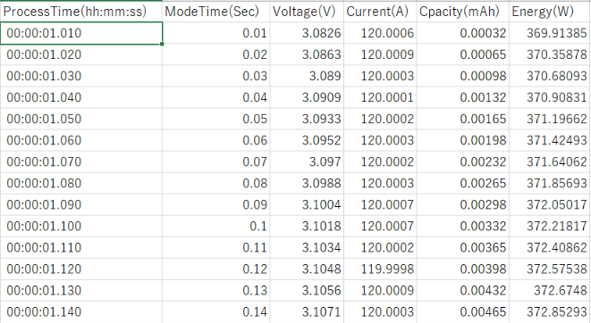This screenshot has height=323, width=591.
Task: Select the time cell 00:00:01.140
Action: point(81,311)
